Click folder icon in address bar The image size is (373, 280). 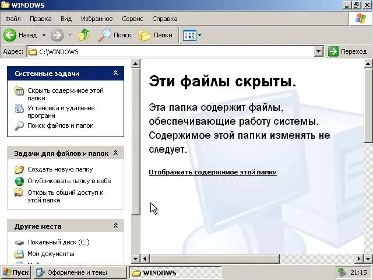[x=33, y=52]
